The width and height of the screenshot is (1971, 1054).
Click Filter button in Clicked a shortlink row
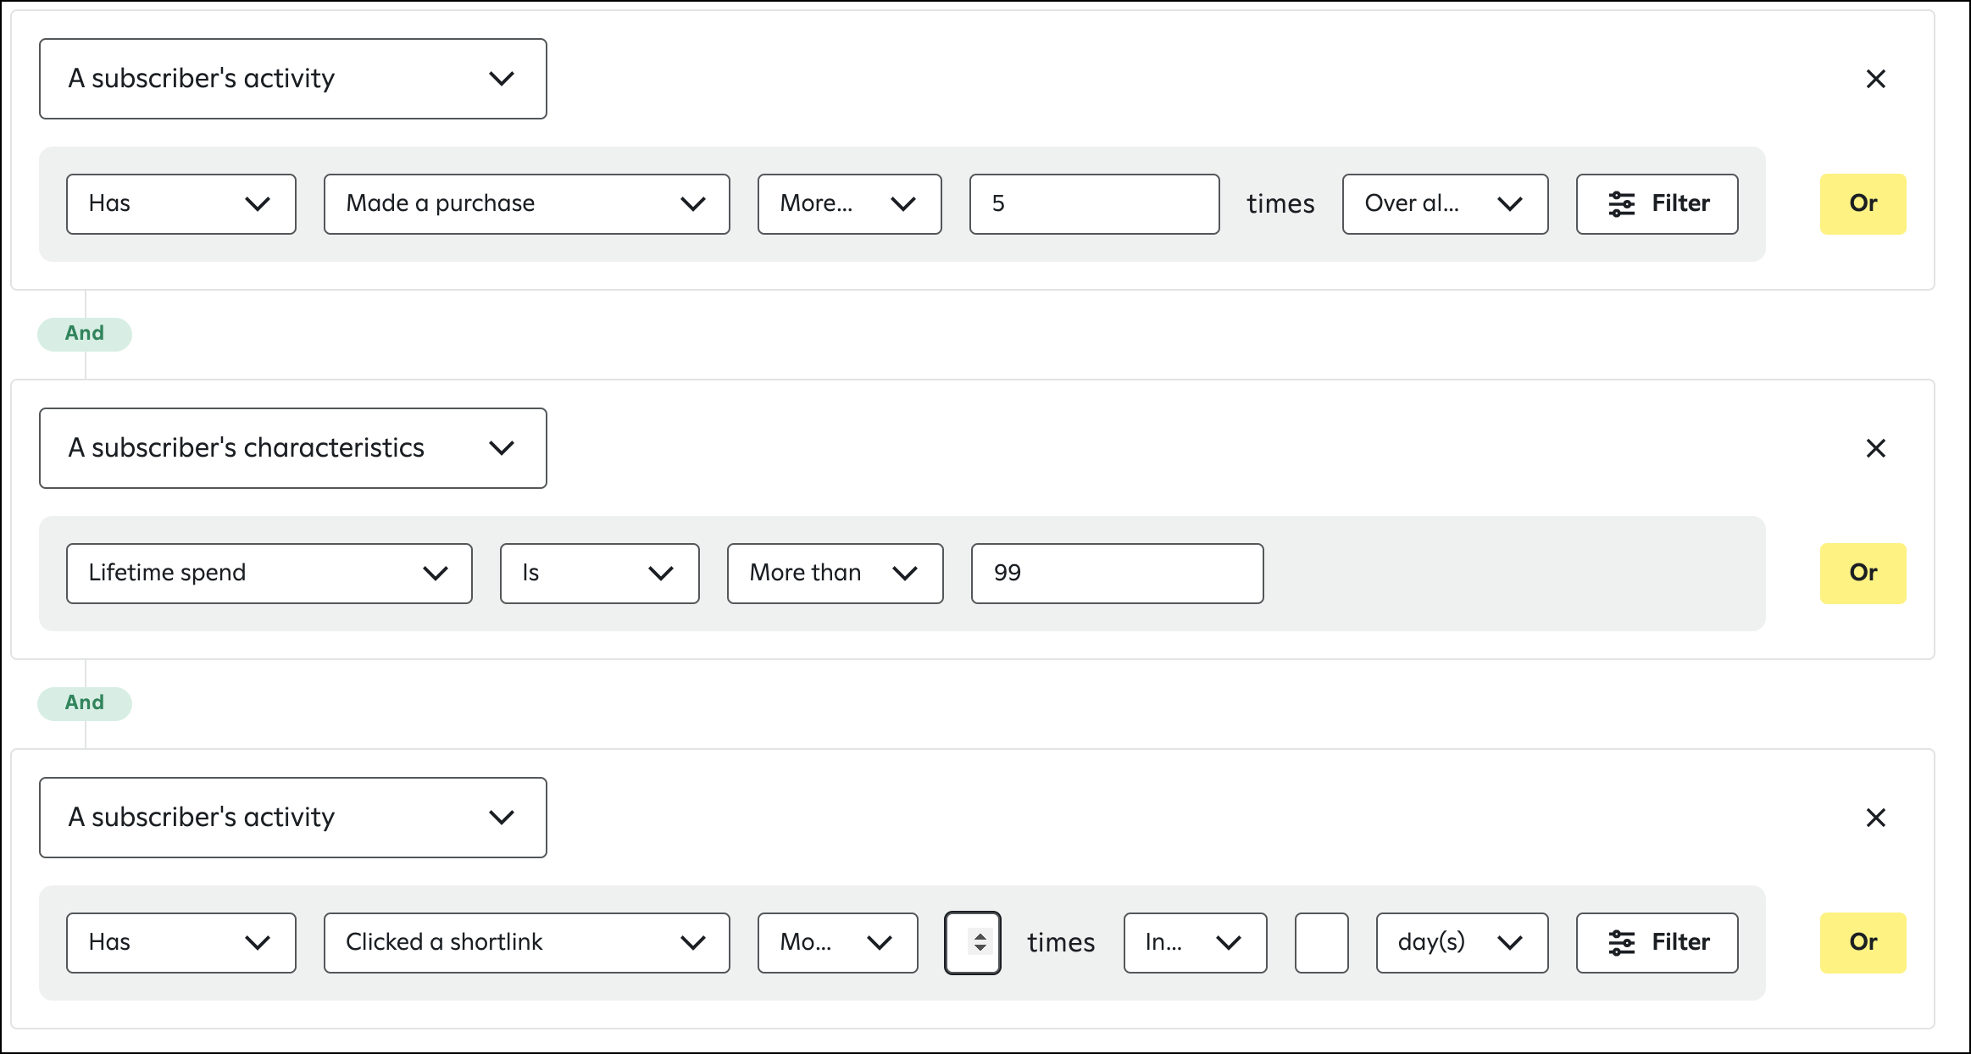click(1657, 943)
